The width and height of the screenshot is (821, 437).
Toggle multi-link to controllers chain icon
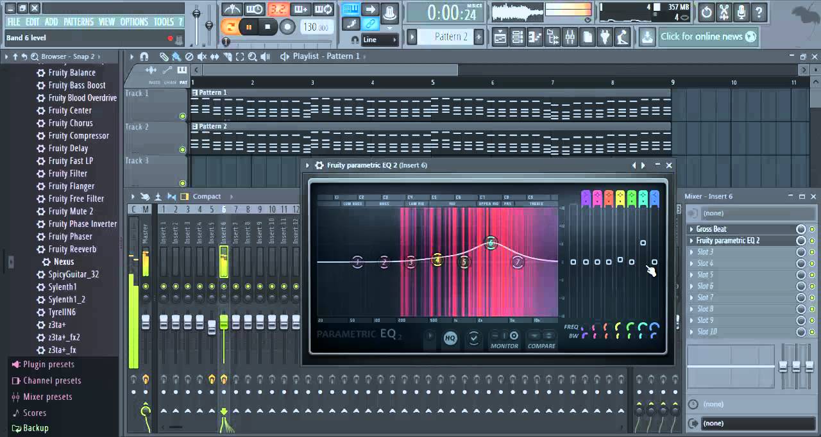pyautogui.click(x=371, y=24)
